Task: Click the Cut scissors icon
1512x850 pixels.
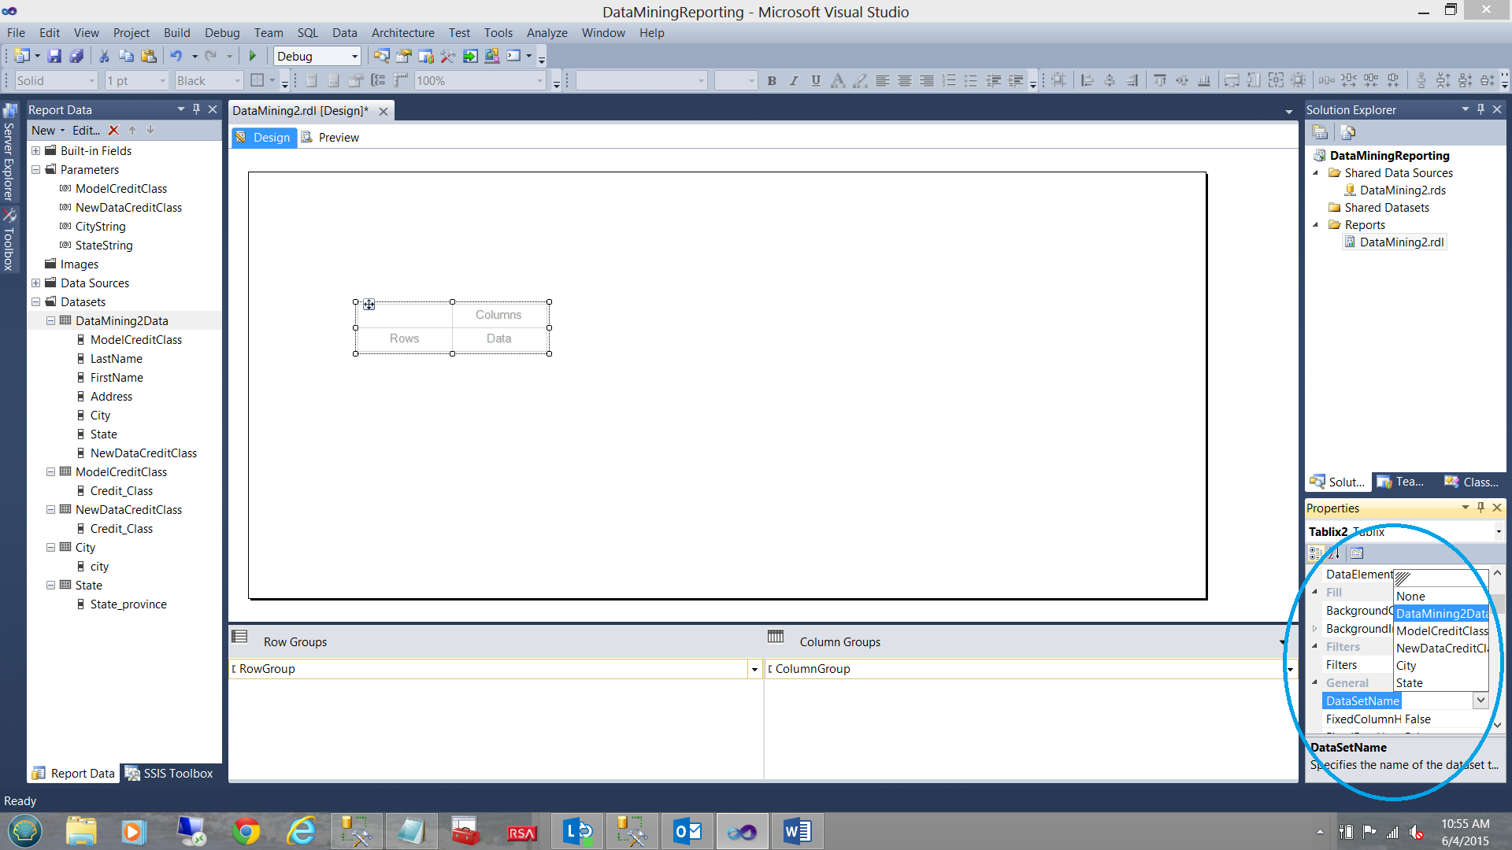Action: point(104,56)
